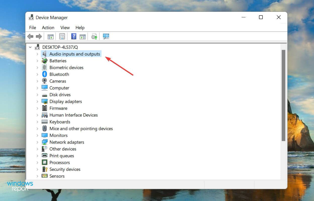This screenshot has width=314, height=201.
Task: Click the Back navigation arrow in the toolbar
Action: tap(30, 36)
